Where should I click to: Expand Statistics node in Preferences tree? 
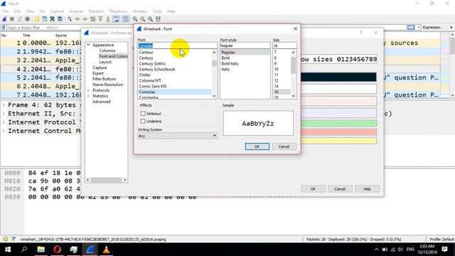click(88, 96)
